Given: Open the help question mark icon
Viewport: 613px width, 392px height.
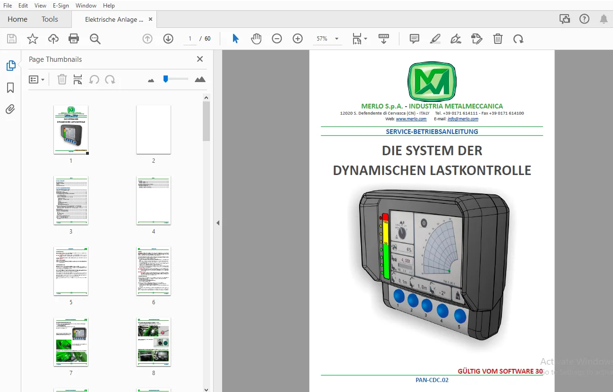Looking at the screenshot, I should tap(584, 19).
